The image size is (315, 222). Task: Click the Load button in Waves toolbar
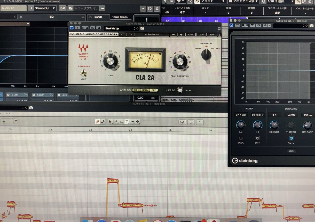coord(201,34)
